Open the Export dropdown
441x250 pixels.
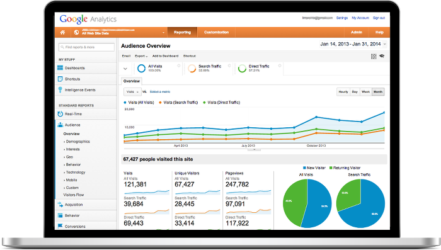point(141,56)
